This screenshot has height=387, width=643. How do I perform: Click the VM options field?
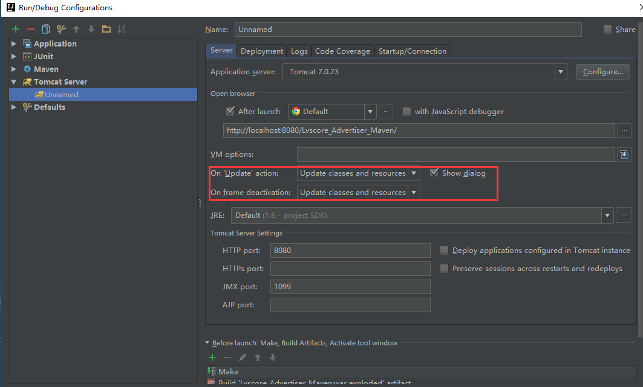click(x=456, y=155)
